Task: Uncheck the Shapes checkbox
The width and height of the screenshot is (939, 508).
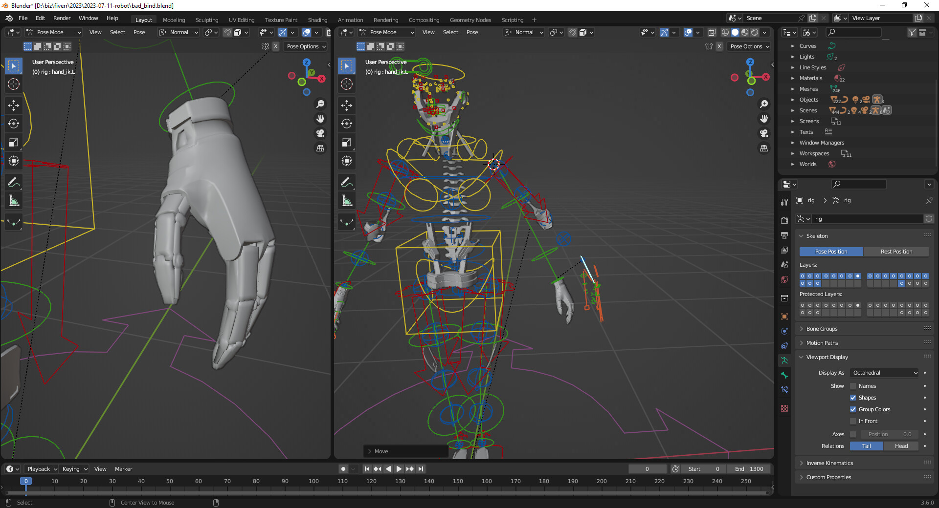Action: 853,398
